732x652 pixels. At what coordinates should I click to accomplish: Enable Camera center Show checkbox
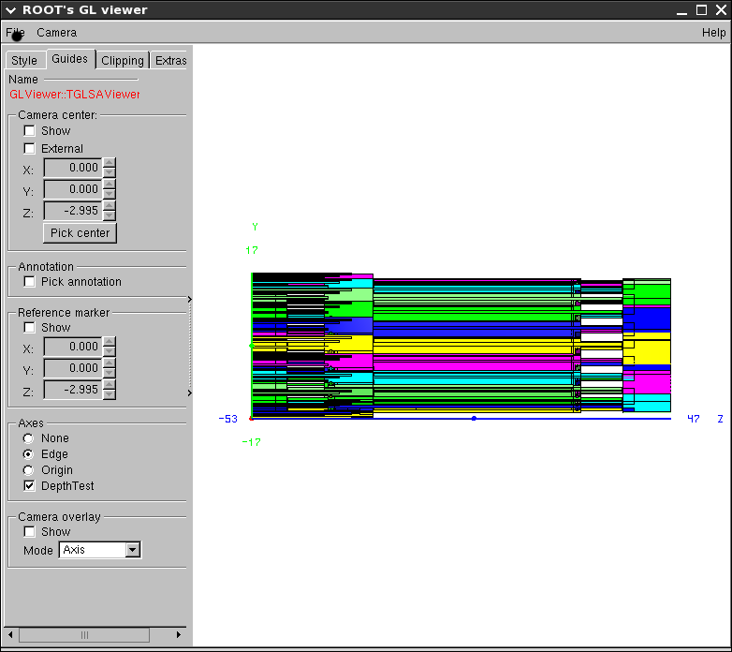point(29,131)
